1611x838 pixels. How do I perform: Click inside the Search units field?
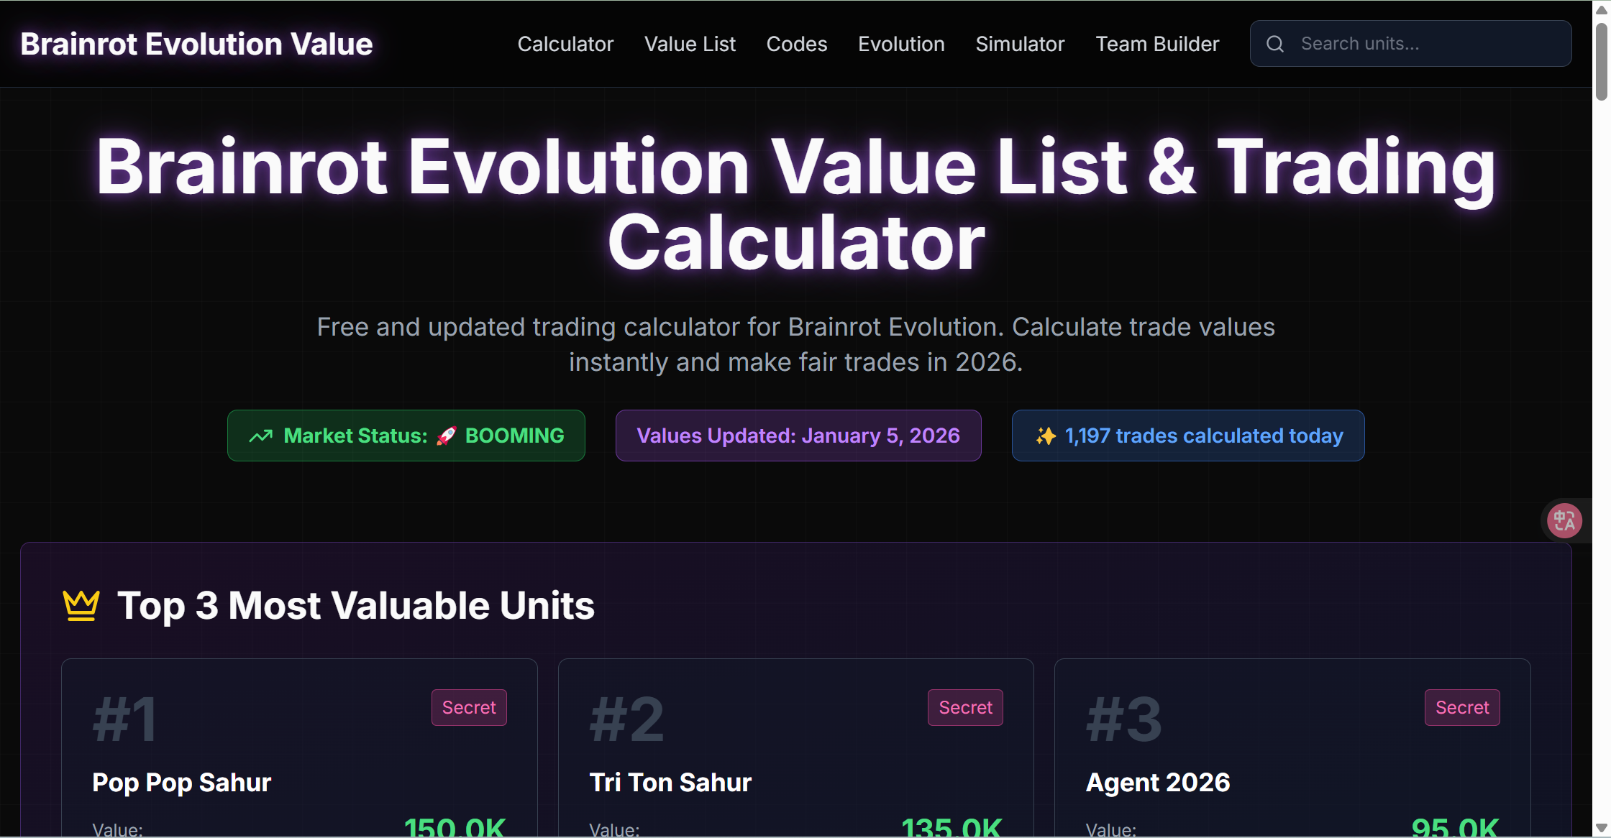(x=1410, y=43)
